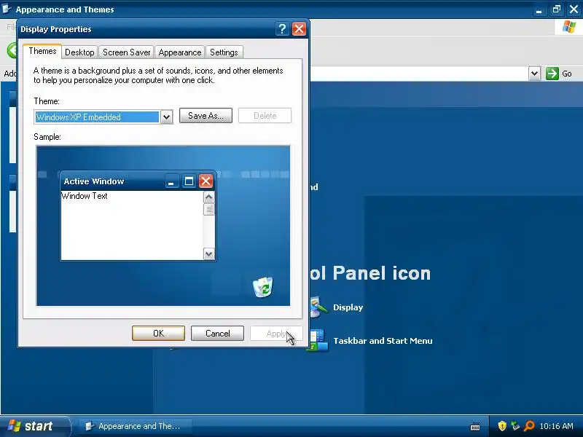Expand the Theme dropdown arrow

[167, 117]
